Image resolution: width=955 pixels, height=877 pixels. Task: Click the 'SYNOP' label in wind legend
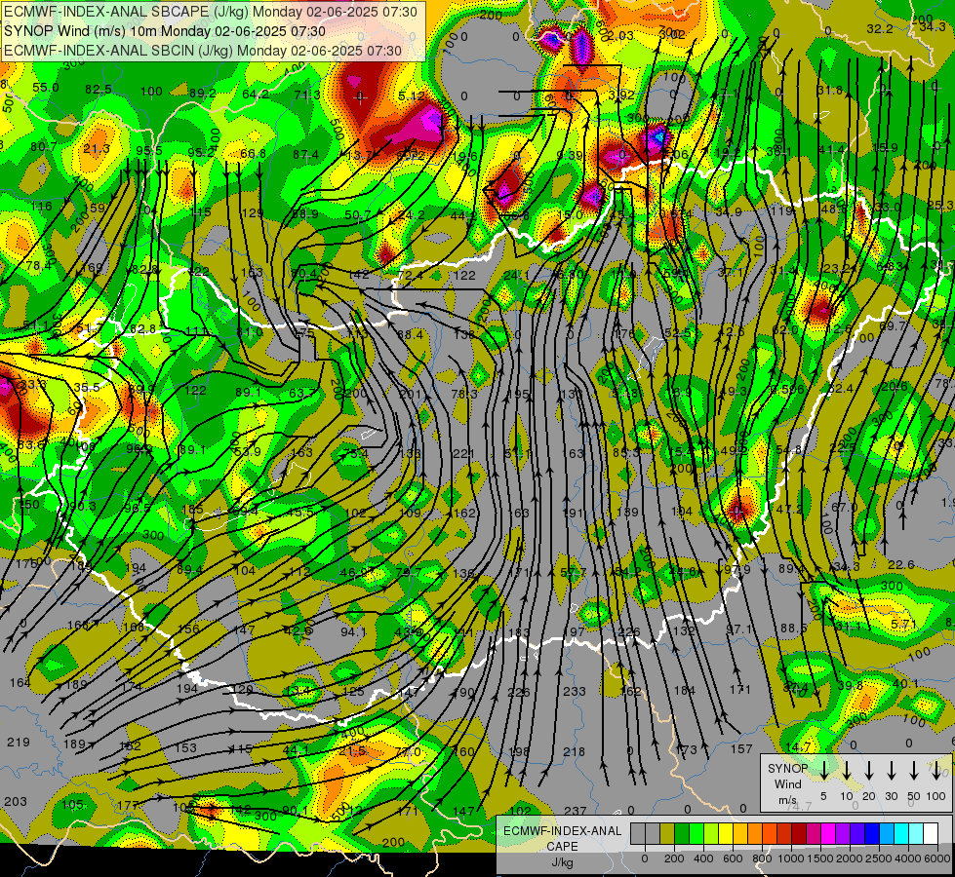click(x=787, y=769)
